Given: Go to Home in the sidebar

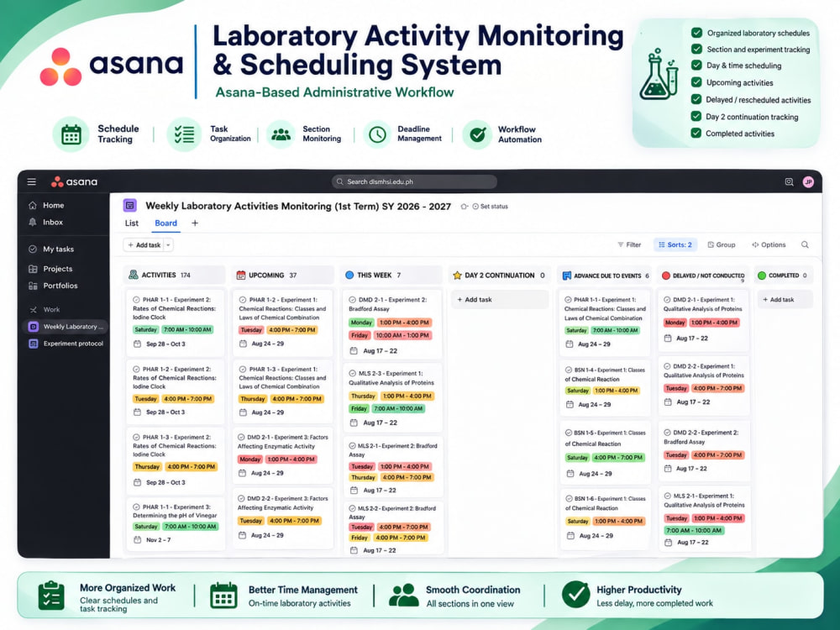Looking at the screenshot, I should coord(54,205).
